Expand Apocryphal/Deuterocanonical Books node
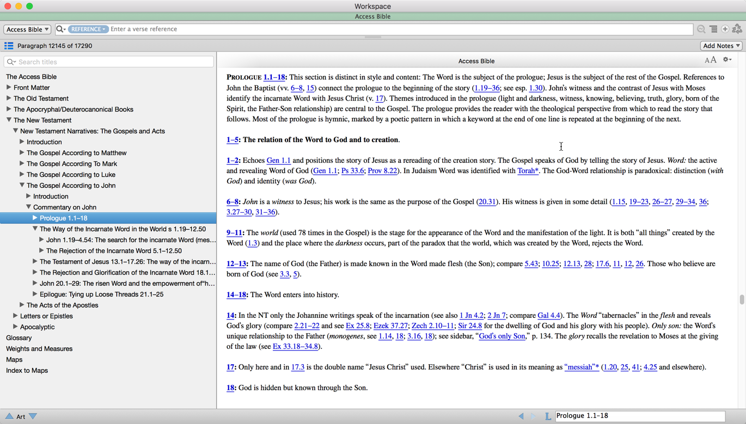 click(x=9, y=109)
